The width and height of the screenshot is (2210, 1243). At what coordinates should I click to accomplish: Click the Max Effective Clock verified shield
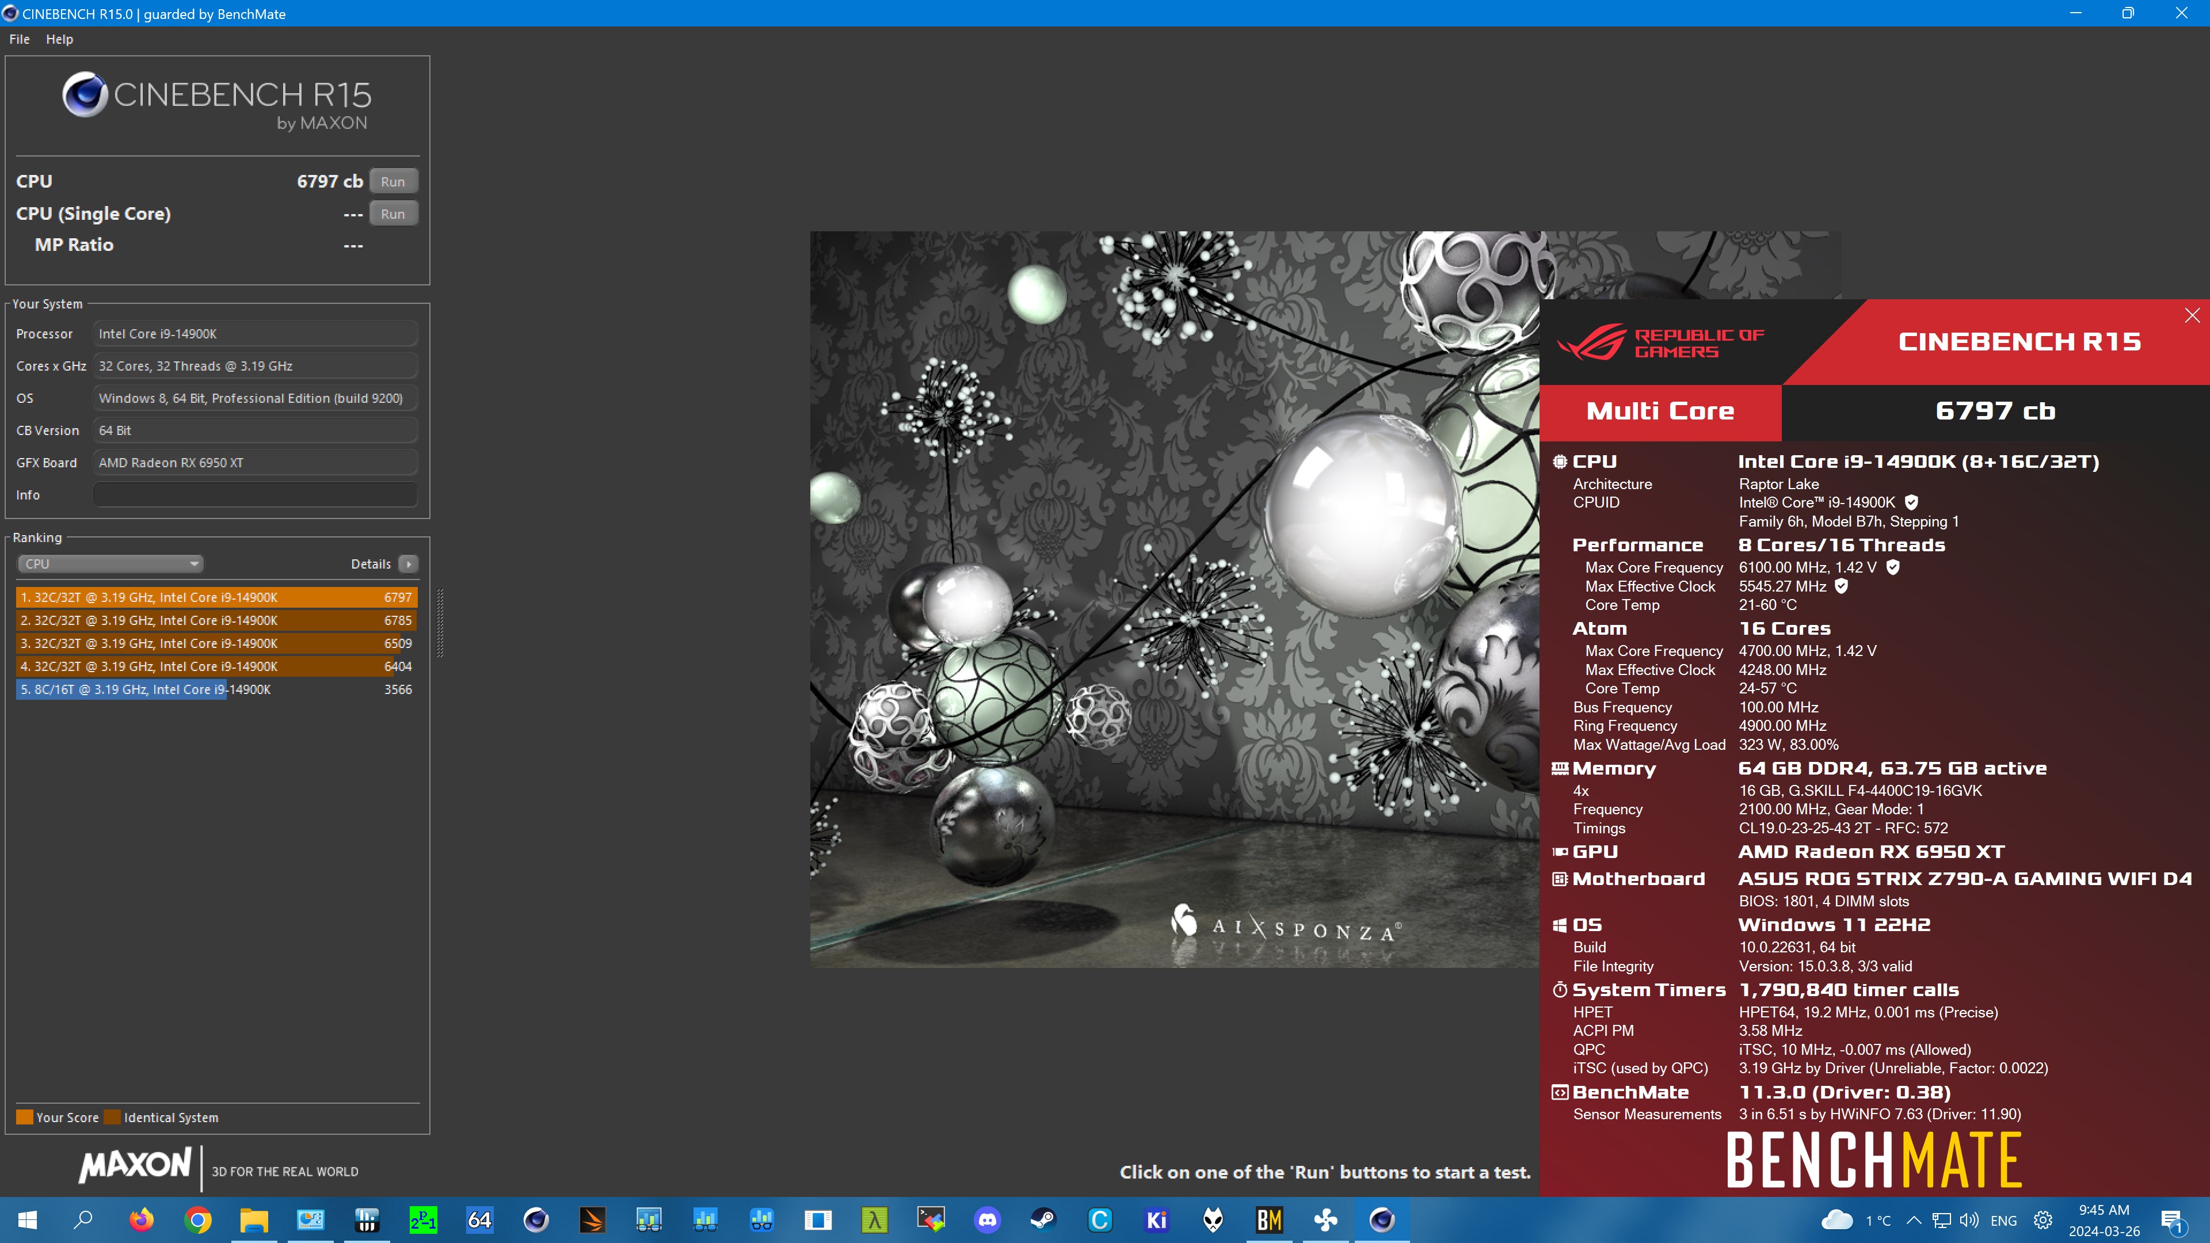pos(1841,586)
